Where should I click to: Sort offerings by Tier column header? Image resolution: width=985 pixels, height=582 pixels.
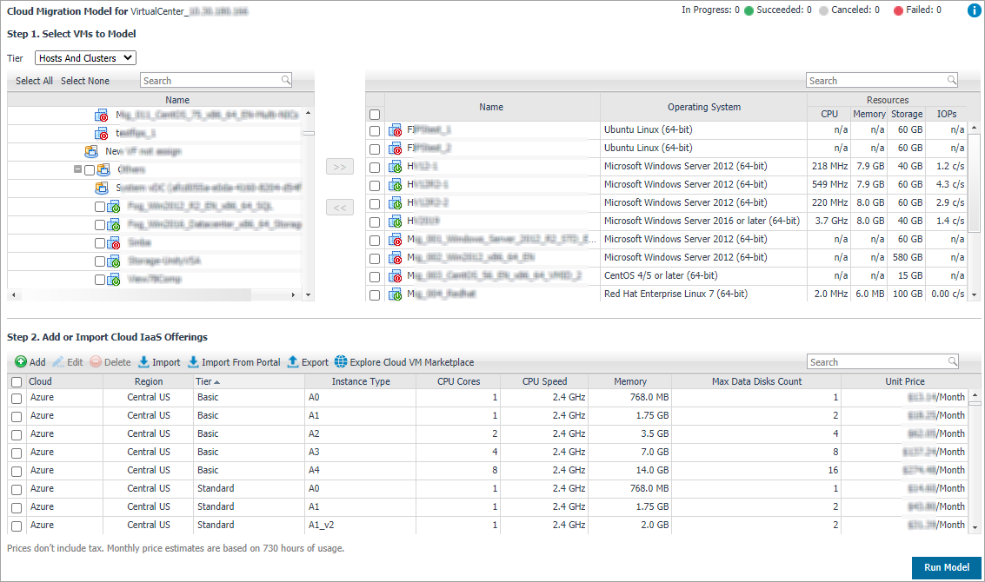pos(208,381)
